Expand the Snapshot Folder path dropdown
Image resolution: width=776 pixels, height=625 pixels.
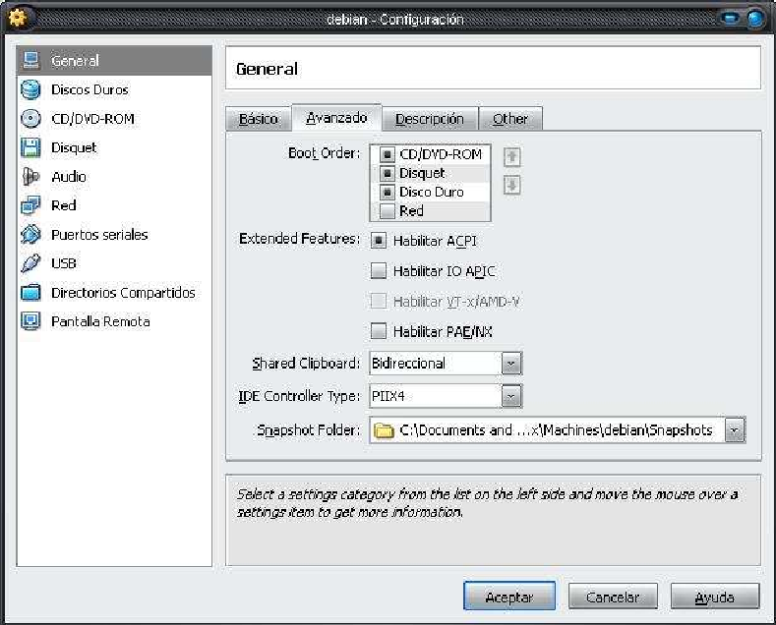(x=735, y=429)
